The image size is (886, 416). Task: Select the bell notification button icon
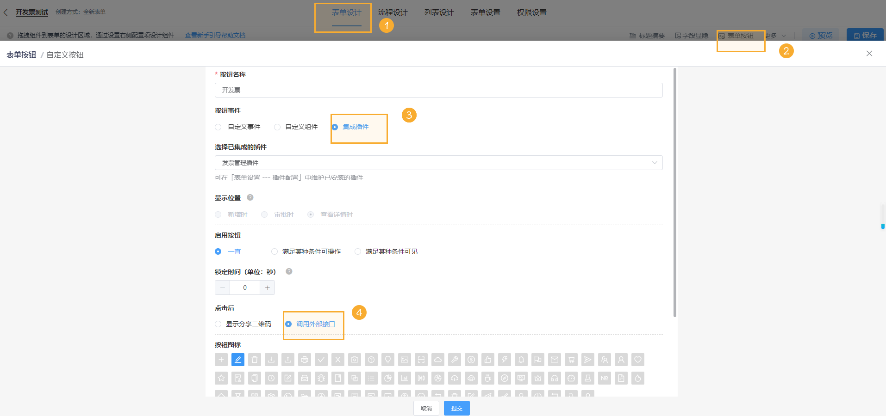click(x=521, y=360)
